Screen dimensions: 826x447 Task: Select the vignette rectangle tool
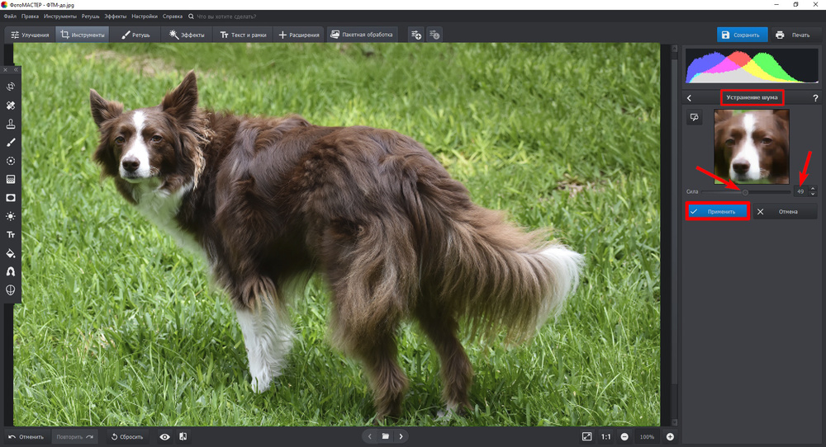coord(11,198)
